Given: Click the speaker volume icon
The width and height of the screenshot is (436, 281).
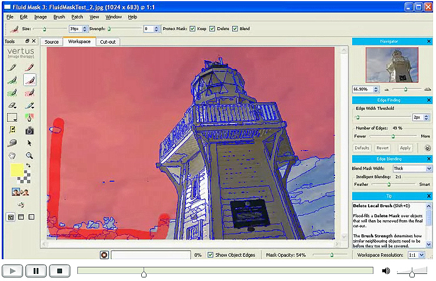Looking at the screenshot, I should click(x=386, y=271).
